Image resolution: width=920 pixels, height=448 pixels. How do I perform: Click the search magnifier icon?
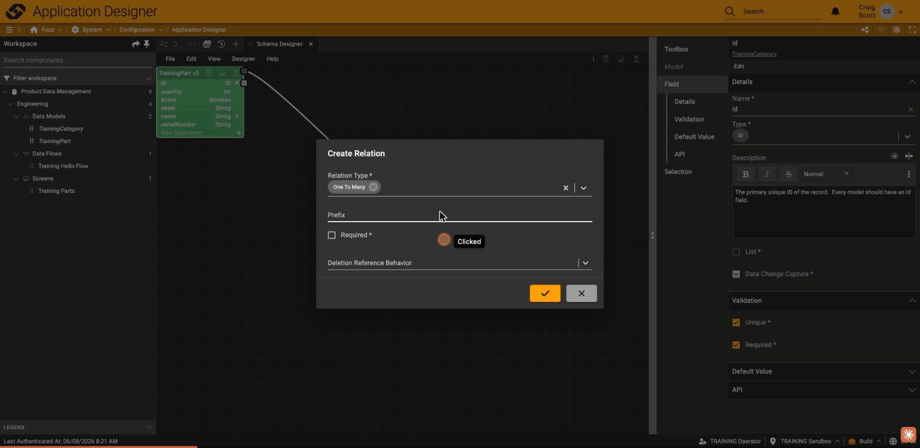729,11
